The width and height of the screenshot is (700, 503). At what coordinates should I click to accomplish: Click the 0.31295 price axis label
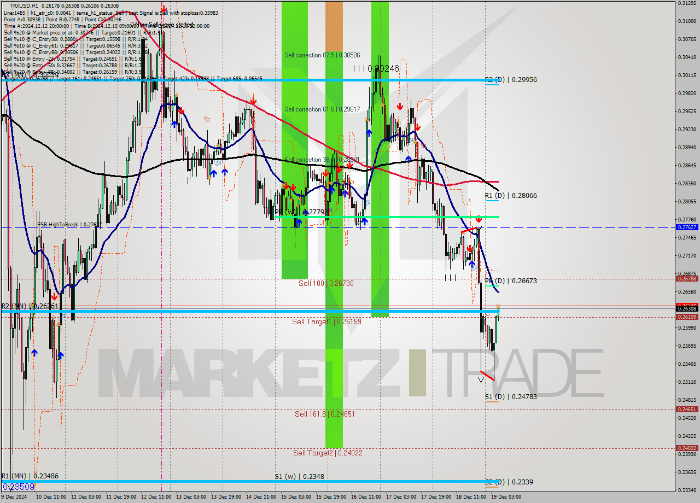pos(687,3)
